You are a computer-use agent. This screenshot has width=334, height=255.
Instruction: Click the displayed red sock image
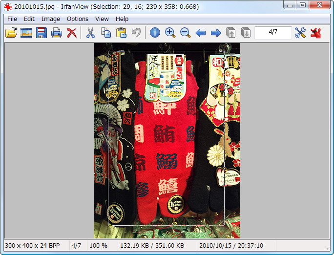click(x=167, y=141)
